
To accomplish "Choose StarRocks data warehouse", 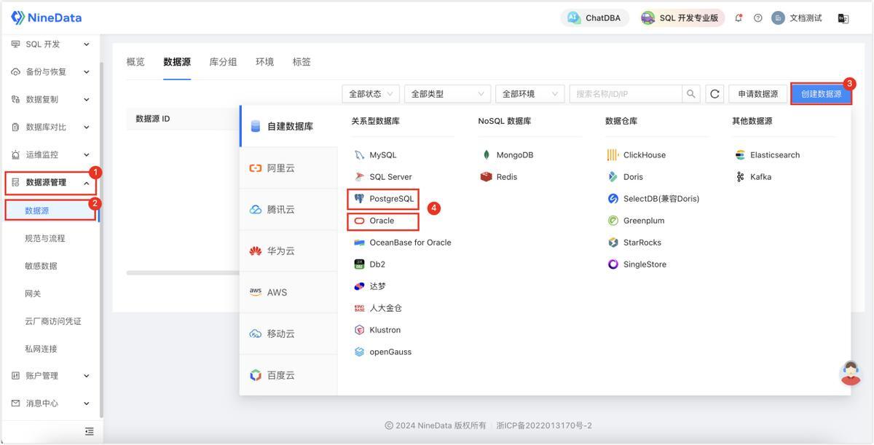I will (x=634, y=243).
